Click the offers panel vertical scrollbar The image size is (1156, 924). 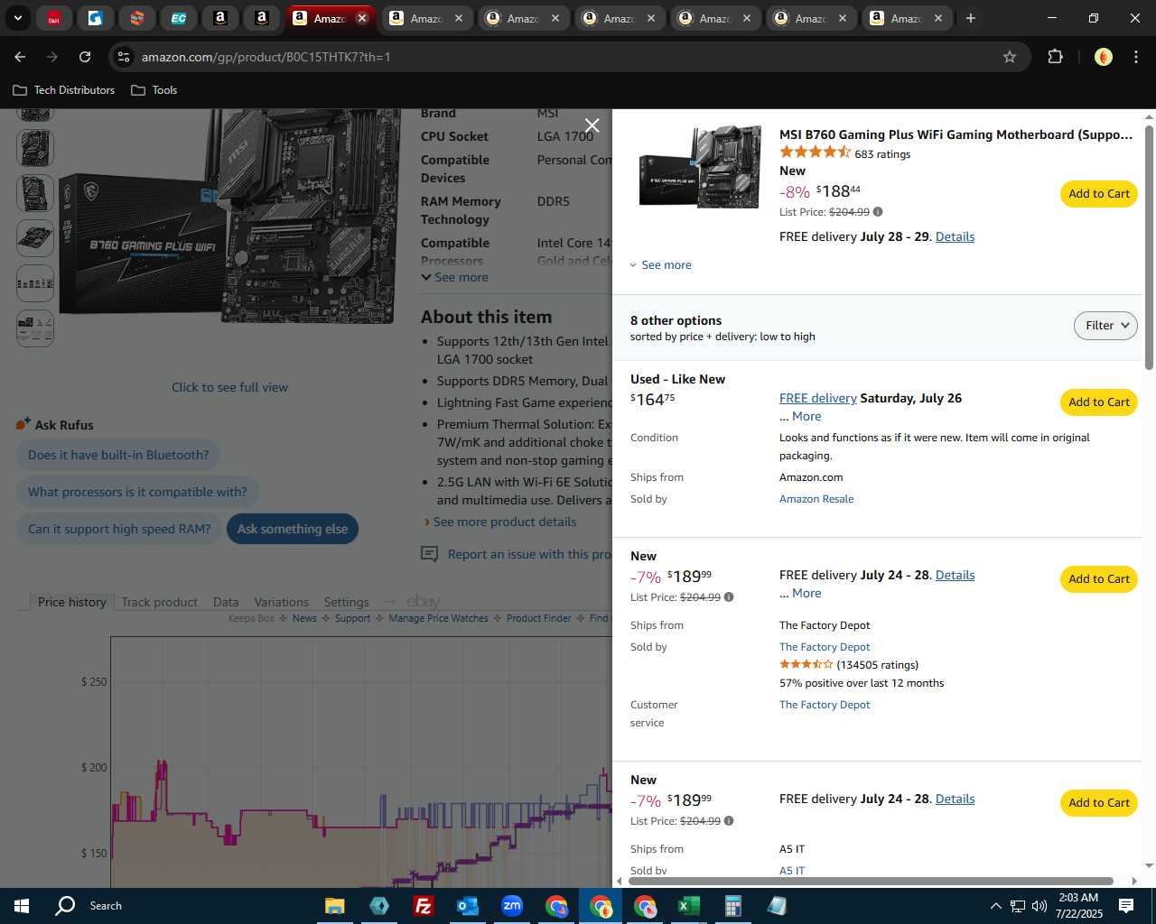click(x=1149, y=247)
